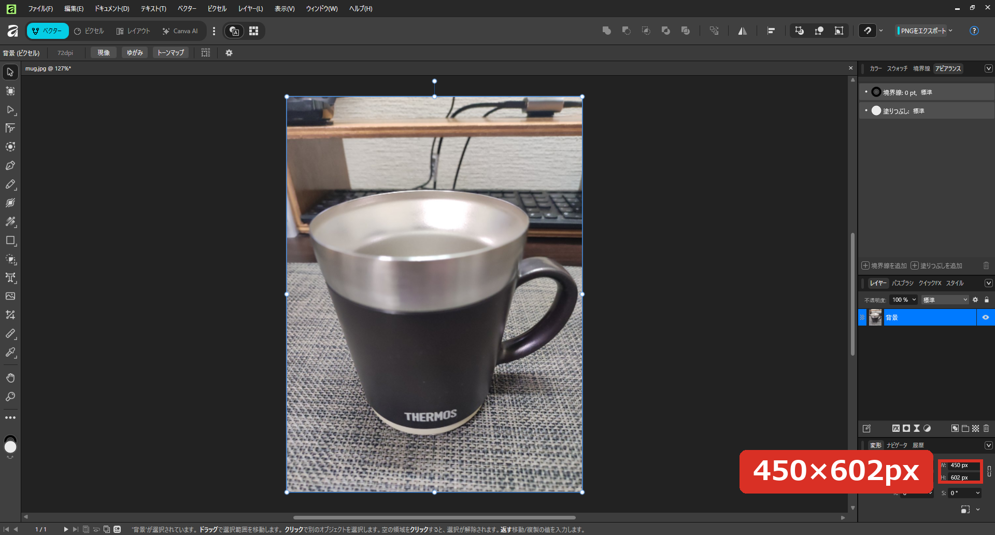
Task: Open the shear S angle dropdown
Action: click(x=978, y=493)
